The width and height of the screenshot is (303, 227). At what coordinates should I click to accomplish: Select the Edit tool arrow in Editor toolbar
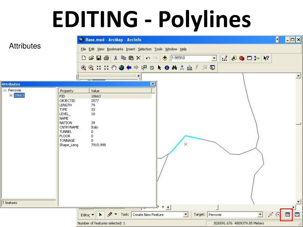(101, 215)
